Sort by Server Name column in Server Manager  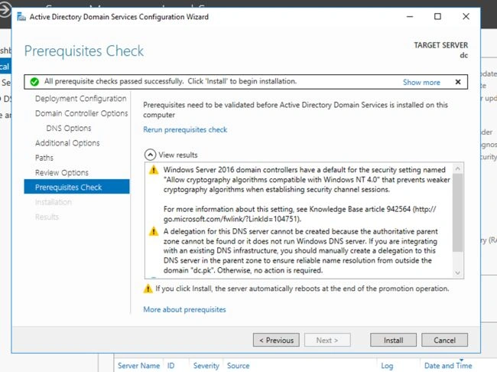pos(139,366)
